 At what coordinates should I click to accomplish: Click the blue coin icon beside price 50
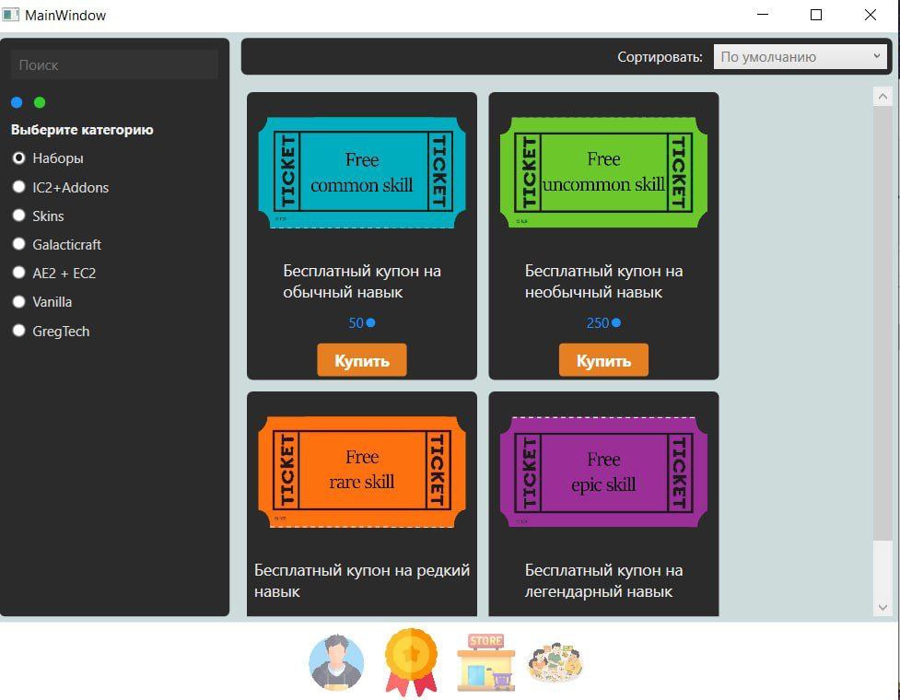(x=370, y=323)
